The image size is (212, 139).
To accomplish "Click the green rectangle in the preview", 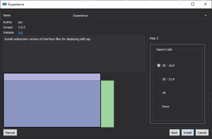I will point(108,104).
